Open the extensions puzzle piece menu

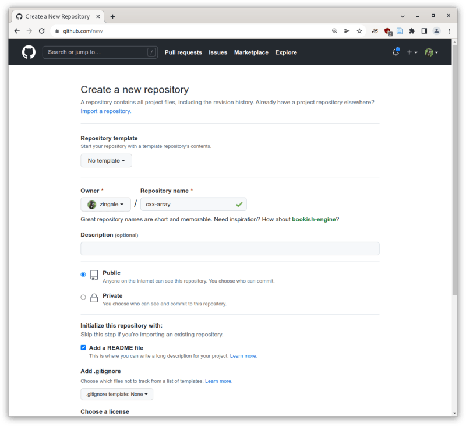(x=412, y=31)
